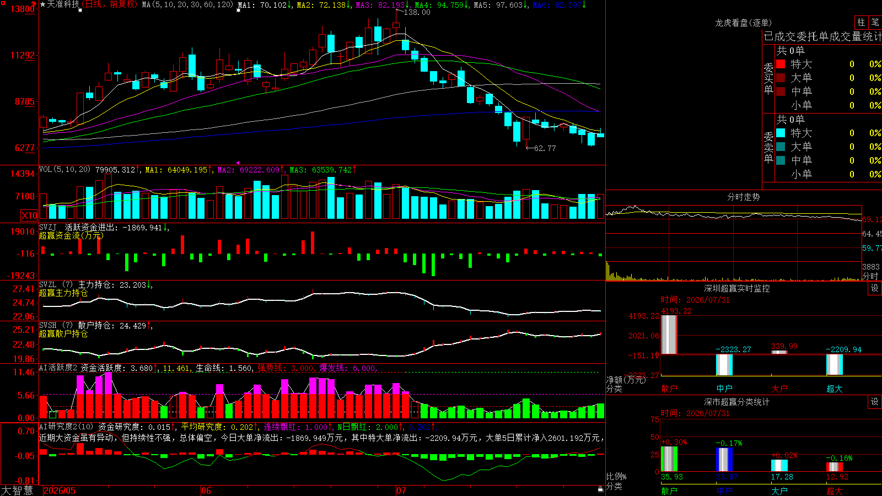882x496 pixels.
Task: Click the 超大 bar valued -2209.94
Action: [834, 365]
